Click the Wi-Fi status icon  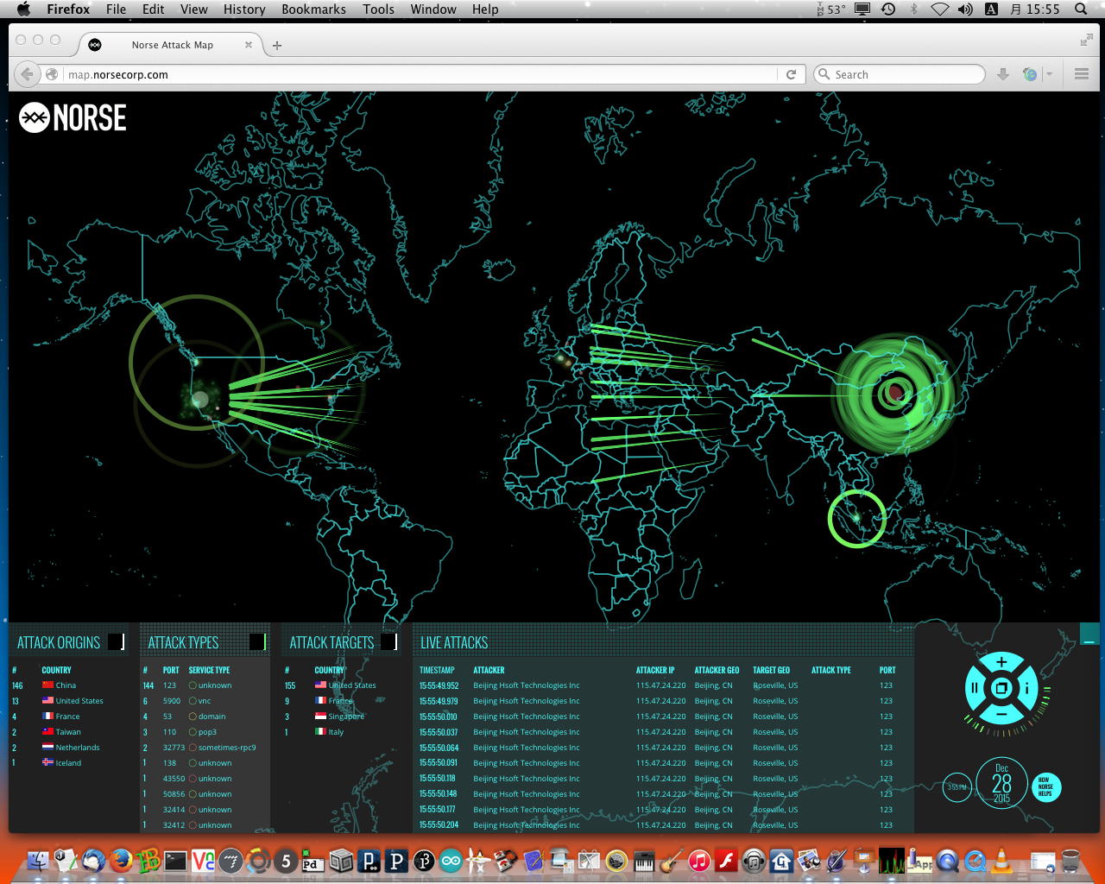940,9
